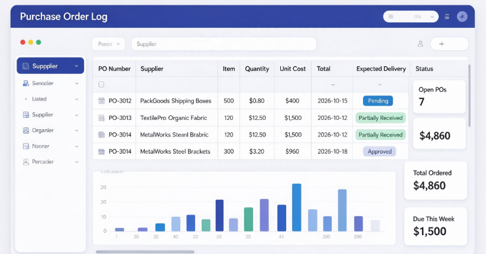This screenshot has height=254, width=486.
Task: Expand the chevron next to Organier
Action: (76, 131)
